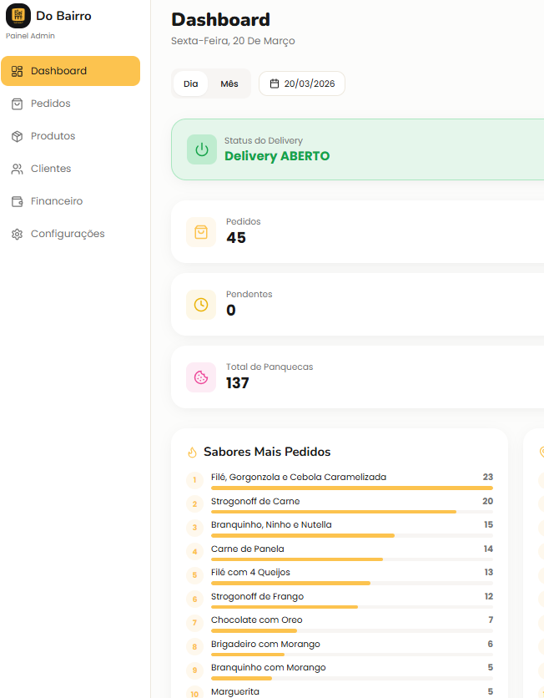The height and width of the screenshot is (698, 544).
Task: Navigate to Financeiro
Action: click(x=57, y=201)
